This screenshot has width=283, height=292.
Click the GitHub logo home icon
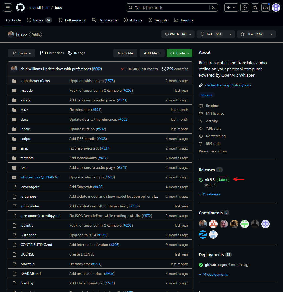tap(20, 8)
